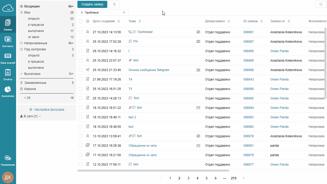Click the attachment paperclip in row 008989
Screen dimensions: 327x184
130,60
